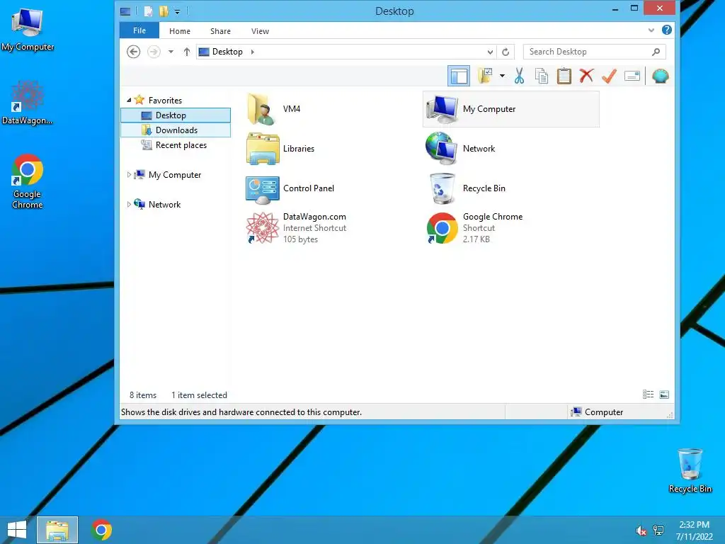Open the address bar history dropdown

pyautogui.click(x=490, y=52)
